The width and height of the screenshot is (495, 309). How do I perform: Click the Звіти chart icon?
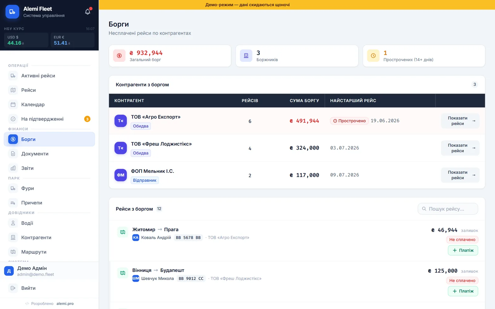coord(13,168)
